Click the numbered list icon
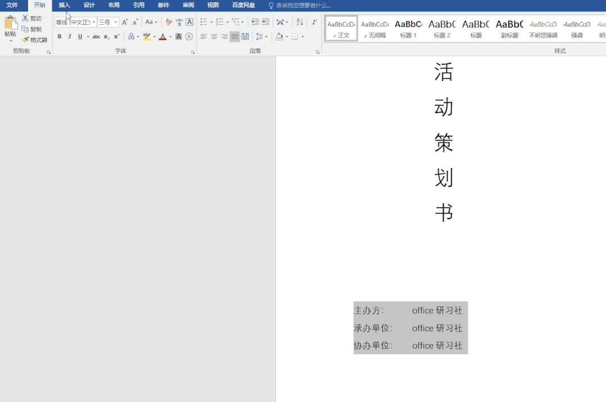This screenshot has height=402, width=606. (220, 22)
